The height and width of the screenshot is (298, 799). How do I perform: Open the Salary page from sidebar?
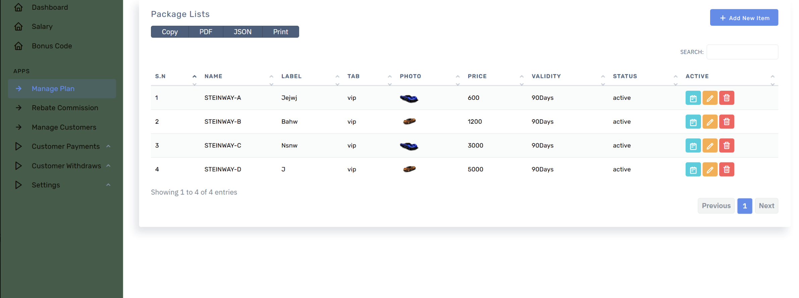[x=42, y=26]
